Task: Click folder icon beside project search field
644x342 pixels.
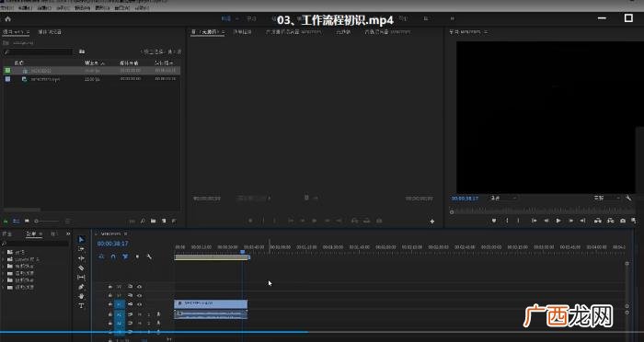Action: [82, 51]
